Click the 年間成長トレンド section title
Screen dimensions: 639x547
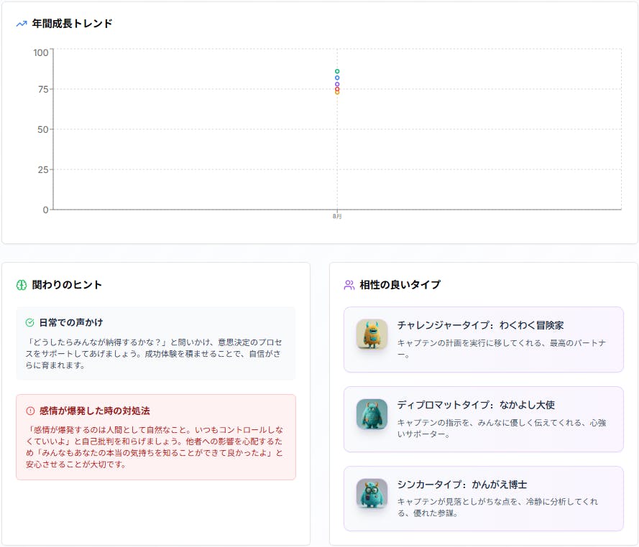(72, 24)
